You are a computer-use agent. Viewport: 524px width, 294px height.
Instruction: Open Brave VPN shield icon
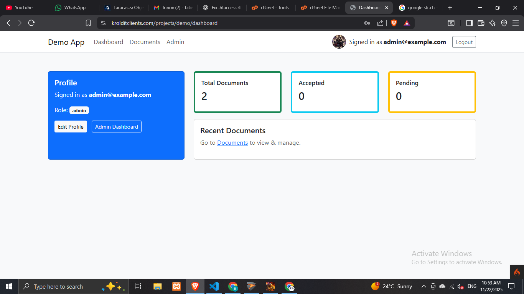[x=504, y=23]
